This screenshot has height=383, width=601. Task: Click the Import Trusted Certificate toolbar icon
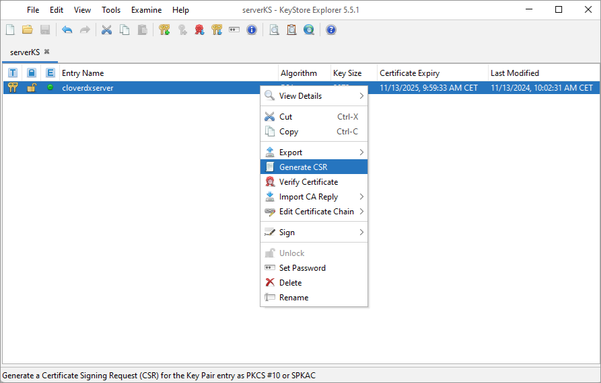click(x=199, y=30)
